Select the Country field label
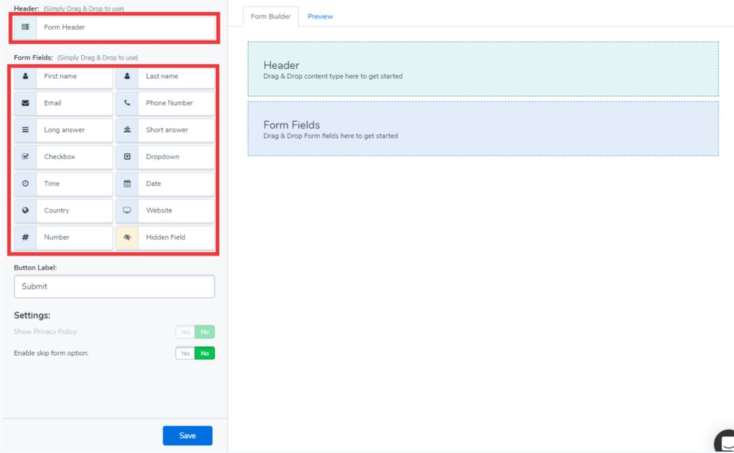The height and width of the screenshot is (453, 734). click(57, 211)
